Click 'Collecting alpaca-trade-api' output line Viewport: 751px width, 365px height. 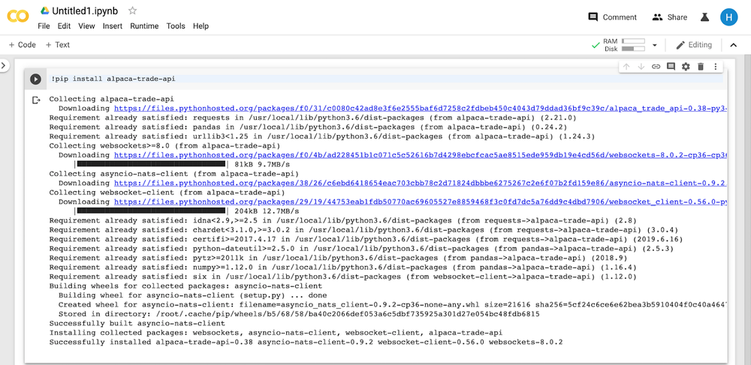point(112,99)
